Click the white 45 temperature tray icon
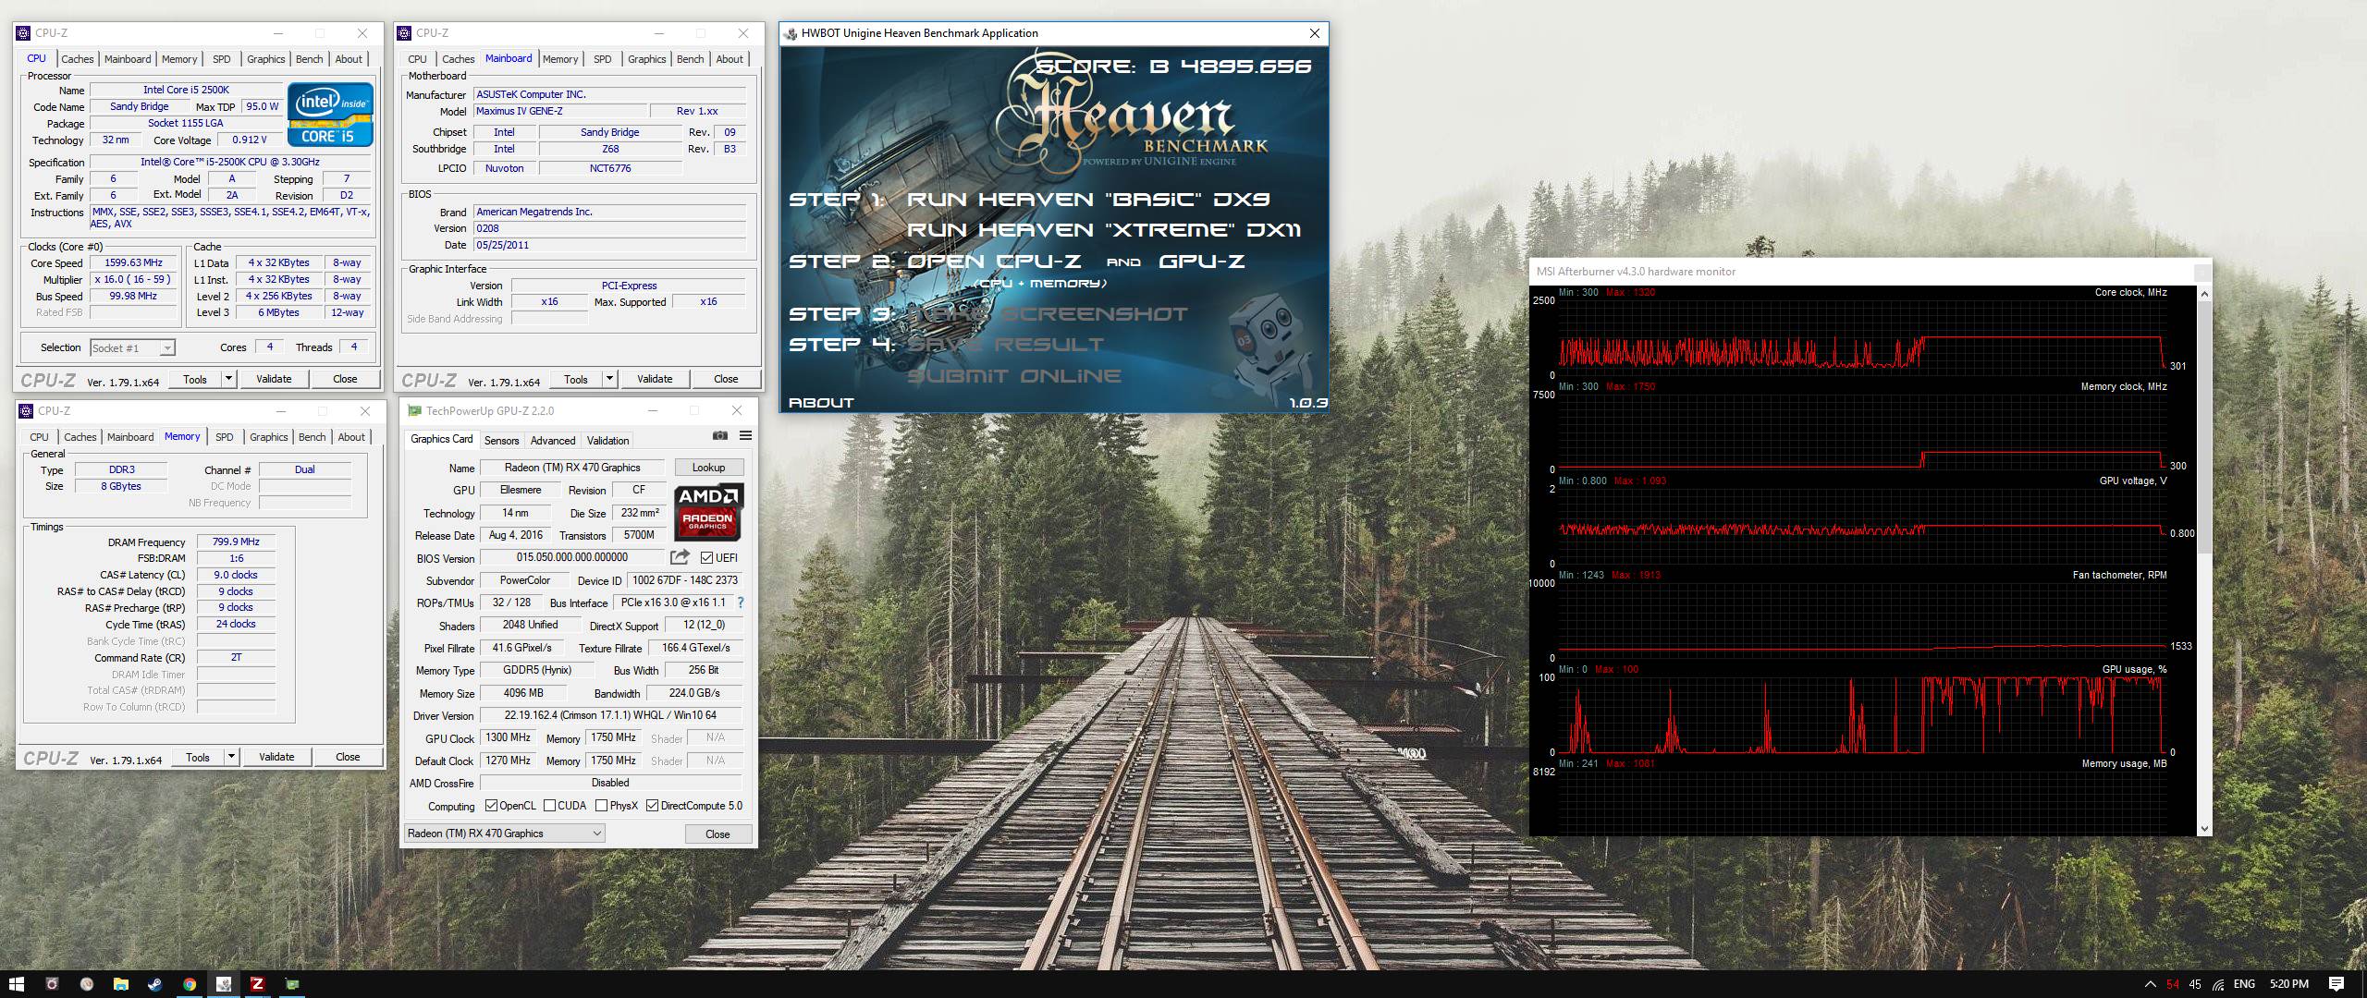Viewport: 2367px width, 998px height. 2195,984
